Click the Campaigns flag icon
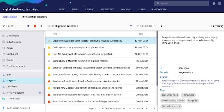Screen dimensions: 224x112 [x=4, y=54]
